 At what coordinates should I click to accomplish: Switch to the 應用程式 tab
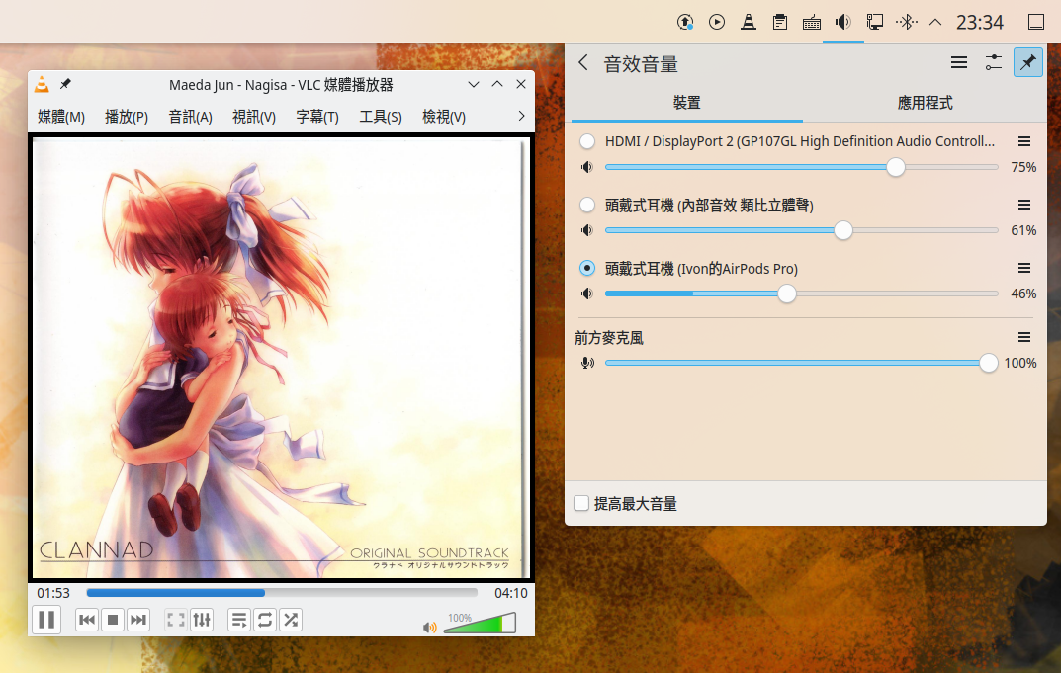(x=925, y=103)
